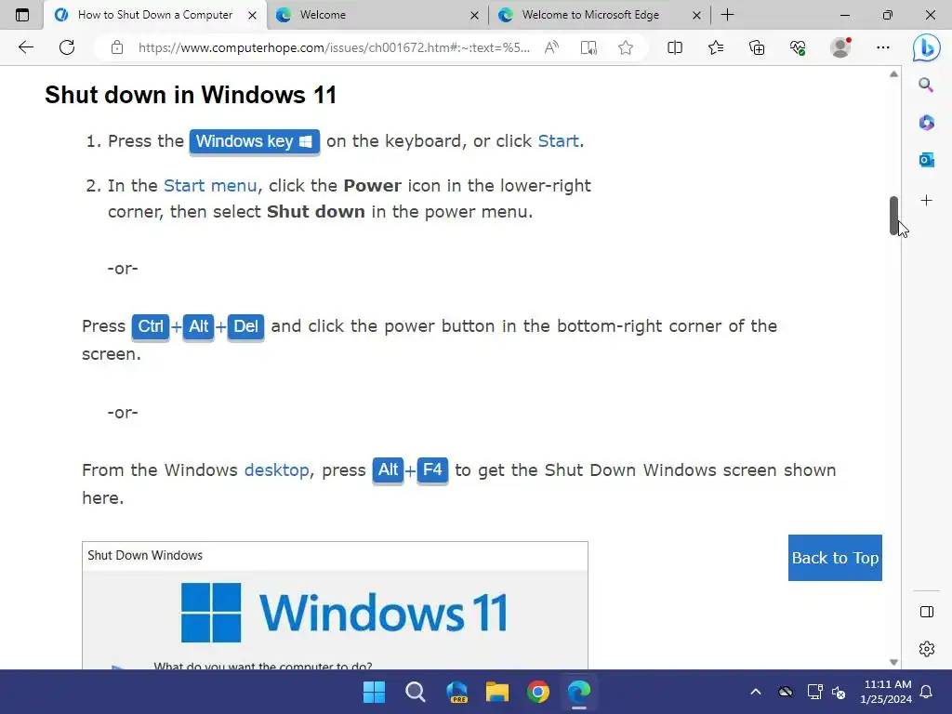Enter Immersive Reader mode
Image resolution: width=952 pixels, height=714 pixels.
tap(588, 47)
